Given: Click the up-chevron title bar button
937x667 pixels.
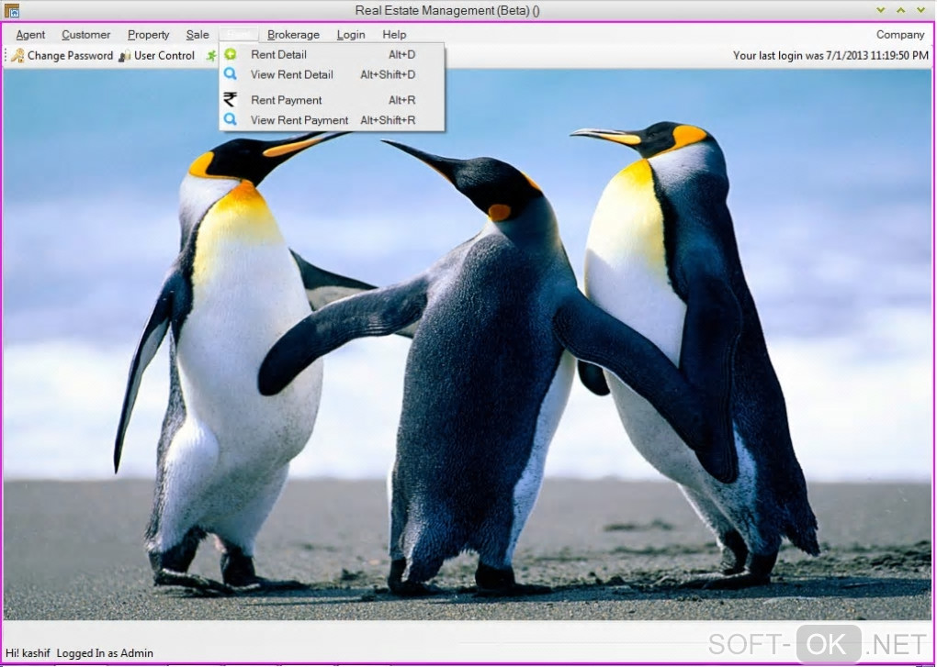Looking at the screenshot, I should [900, 10].
